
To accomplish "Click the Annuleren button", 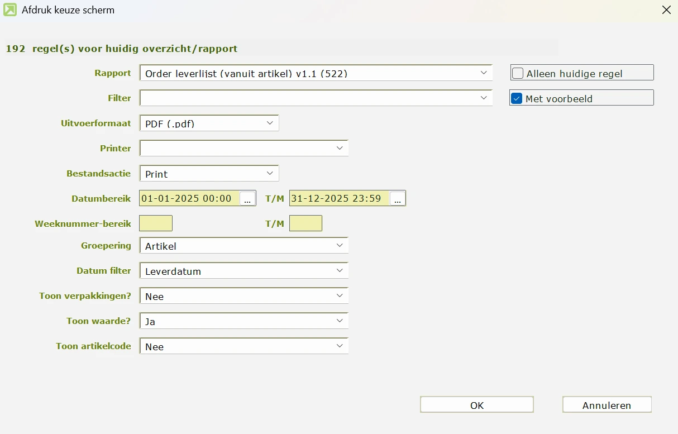I will click(x=607, y=405).
